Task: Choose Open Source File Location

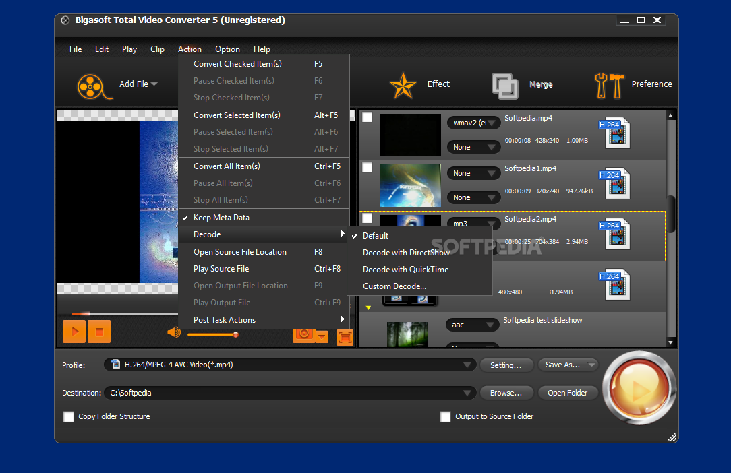Action: (x=264, y=252)
